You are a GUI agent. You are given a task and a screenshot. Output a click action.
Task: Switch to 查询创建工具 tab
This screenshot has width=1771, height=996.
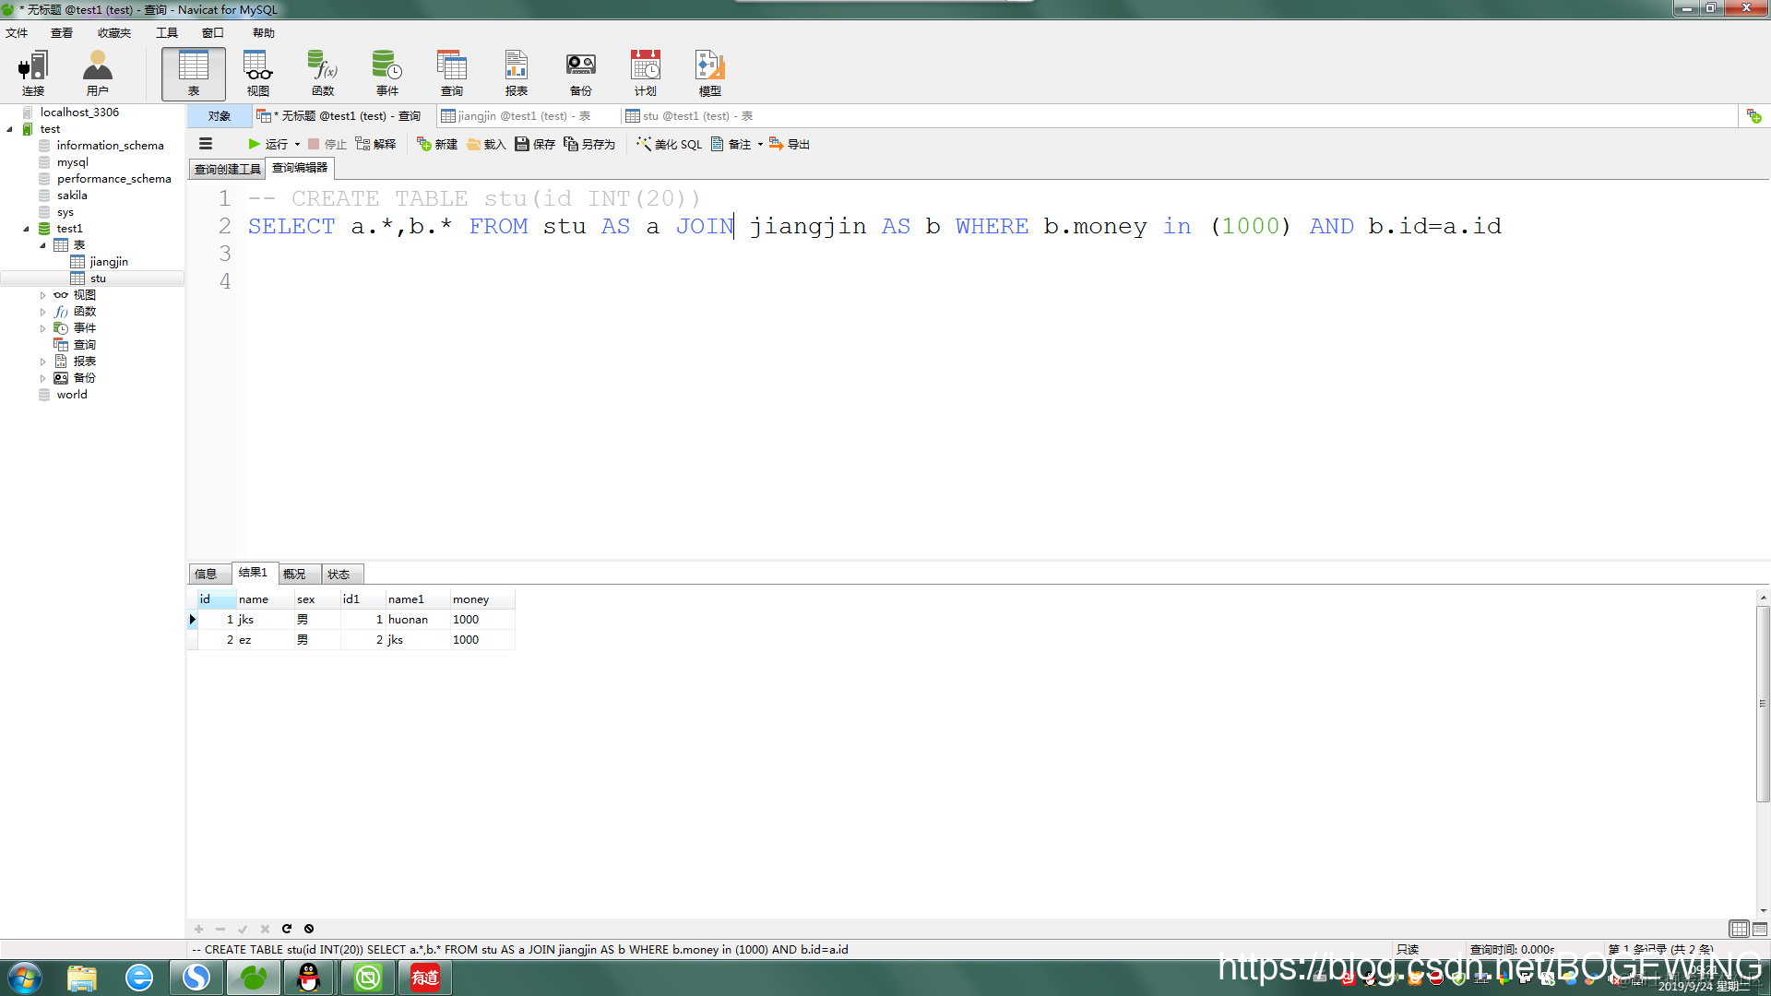[x=227, y=169]
